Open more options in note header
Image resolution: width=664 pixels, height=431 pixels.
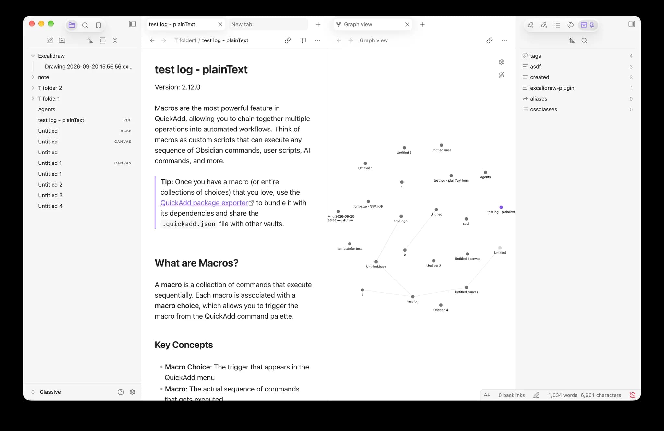tap(317, 40)
